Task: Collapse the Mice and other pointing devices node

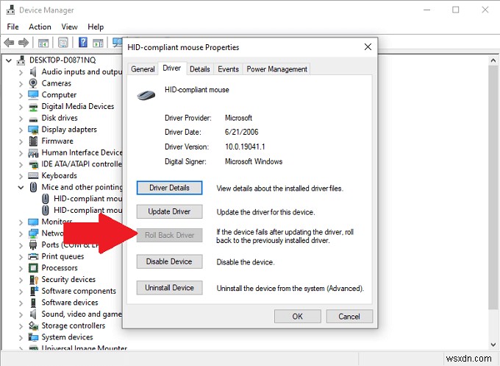Action: click(21, 188)
